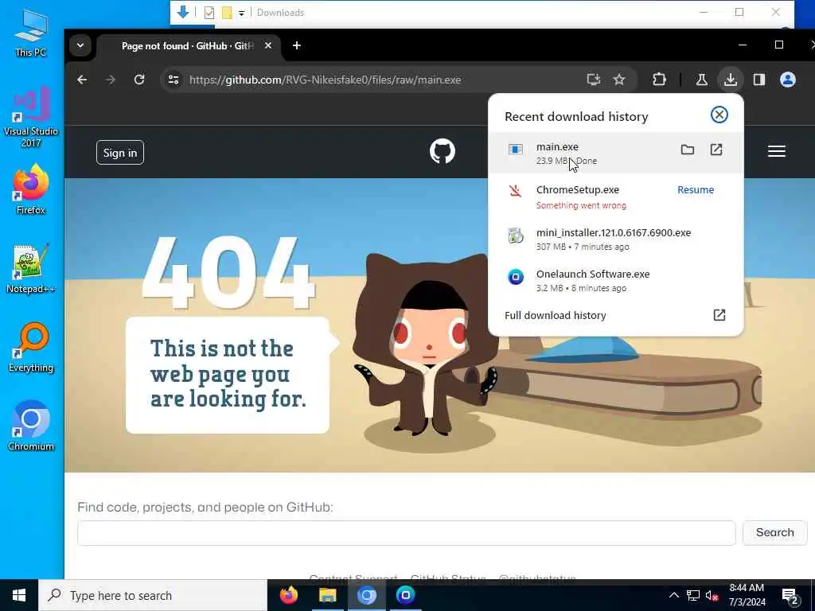Open Chromium desktop shortcut
Image resolution: width=815 pixels, height=611 pixels.
click(31, 426)
